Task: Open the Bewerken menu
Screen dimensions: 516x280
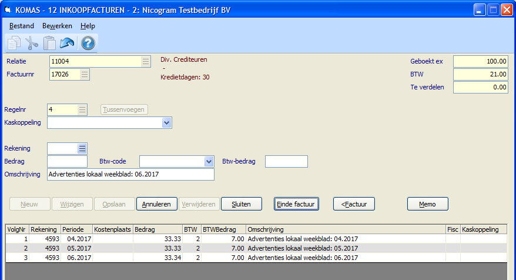Action: 57,26
